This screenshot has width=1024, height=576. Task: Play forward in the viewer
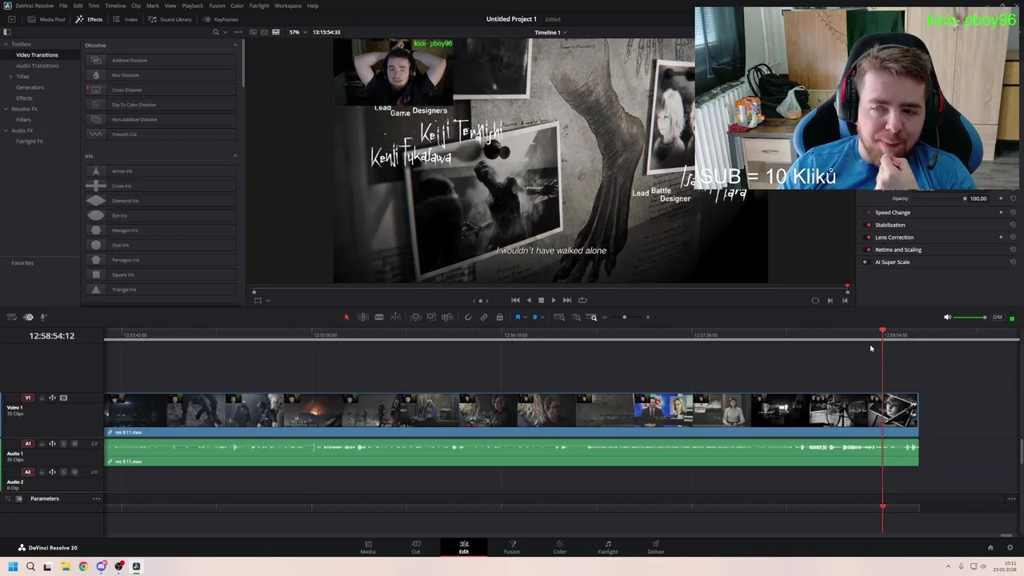(554, 301)
